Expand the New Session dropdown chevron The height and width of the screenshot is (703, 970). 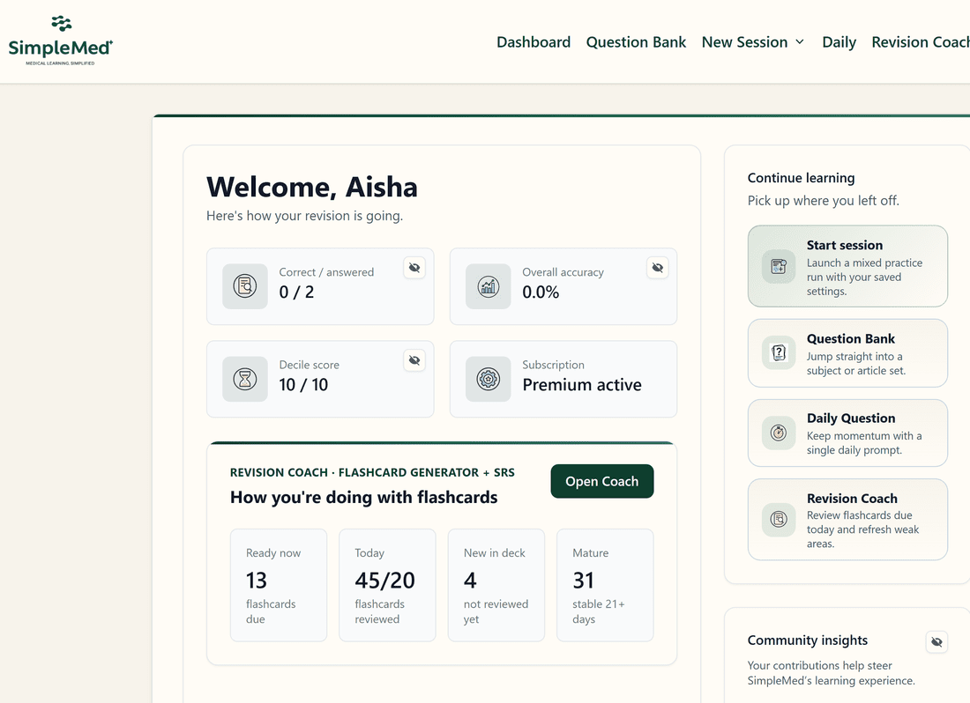point(799,42)
